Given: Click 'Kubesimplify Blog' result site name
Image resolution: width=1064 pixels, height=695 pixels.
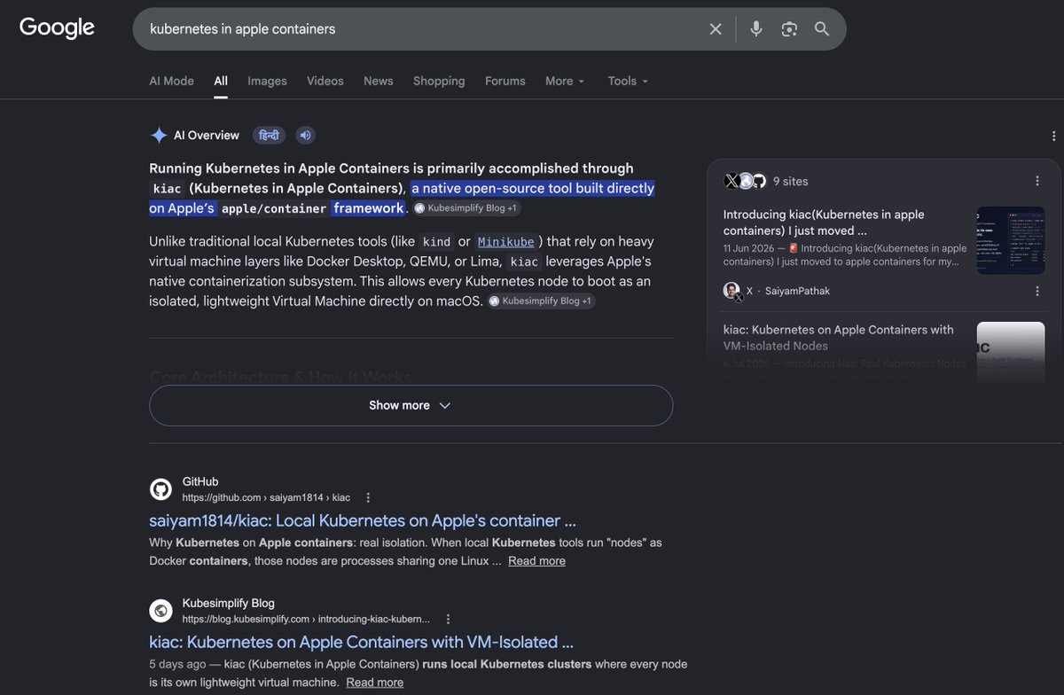Looking at the screenshot, I should [229, 603].
